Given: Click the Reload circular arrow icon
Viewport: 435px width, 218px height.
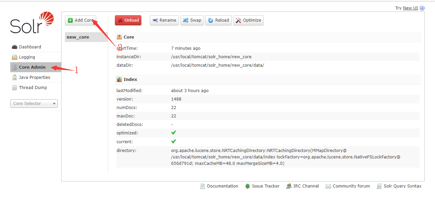Looking at the screenshot, I should coord(211,20).
